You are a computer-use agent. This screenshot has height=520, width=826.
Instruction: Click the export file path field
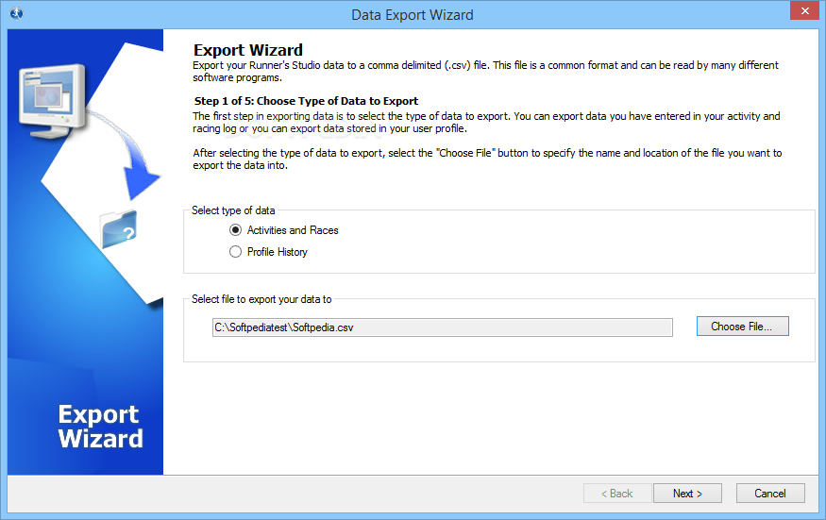point(442,327)
